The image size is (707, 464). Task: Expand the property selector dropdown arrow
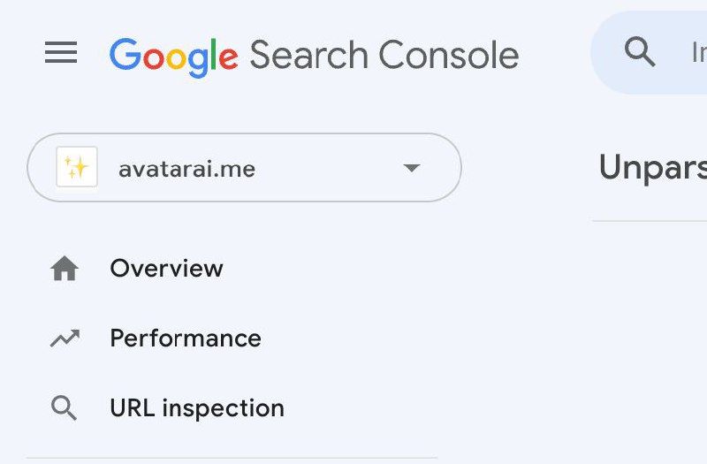pos(411,168)
